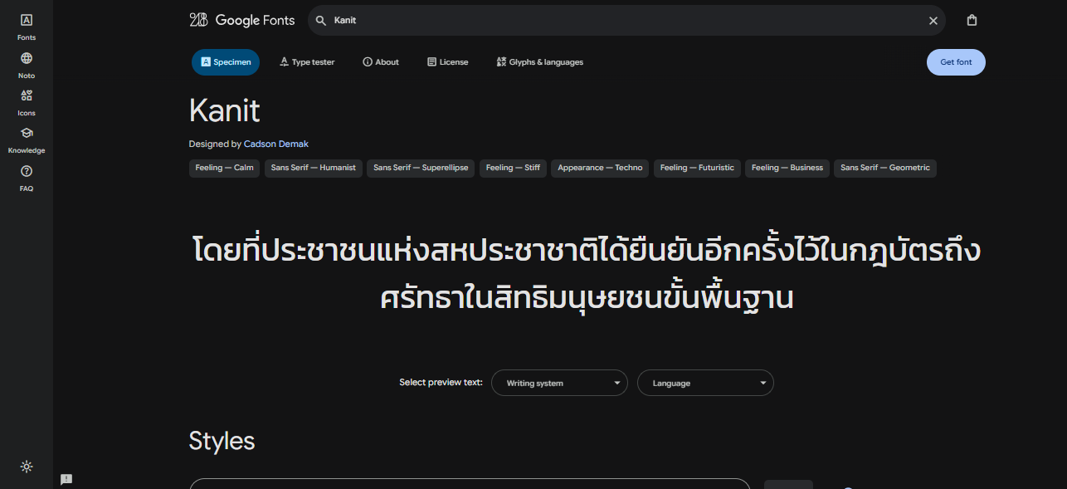Click the Styles section heading
The height and width of the screenshot is (489, 1067).
coord(222,441)
